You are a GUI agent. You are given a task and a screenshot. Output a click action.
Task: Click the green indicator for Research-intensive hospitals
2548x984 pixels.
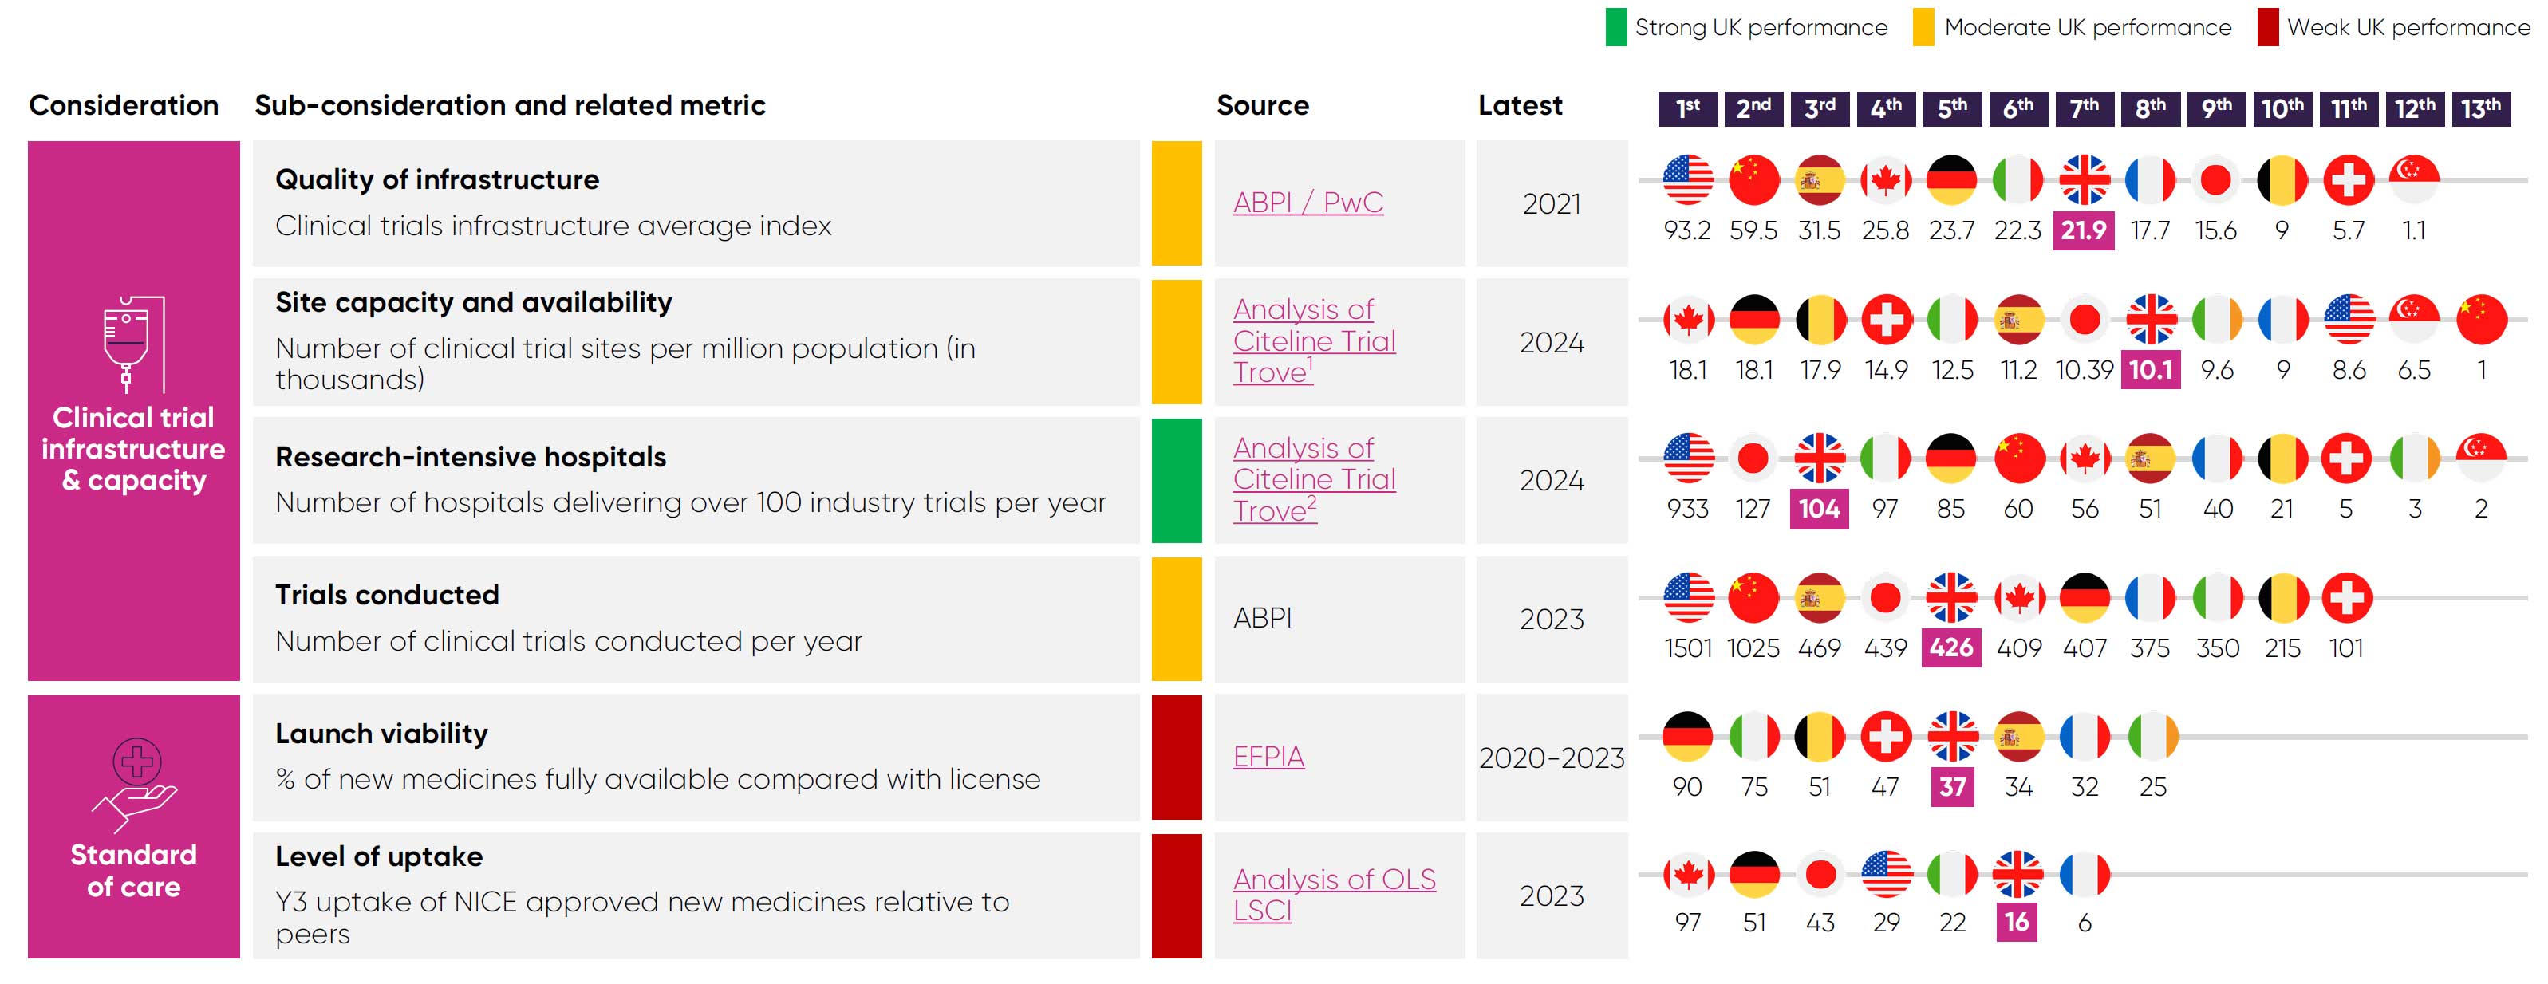click(1176, 481)
